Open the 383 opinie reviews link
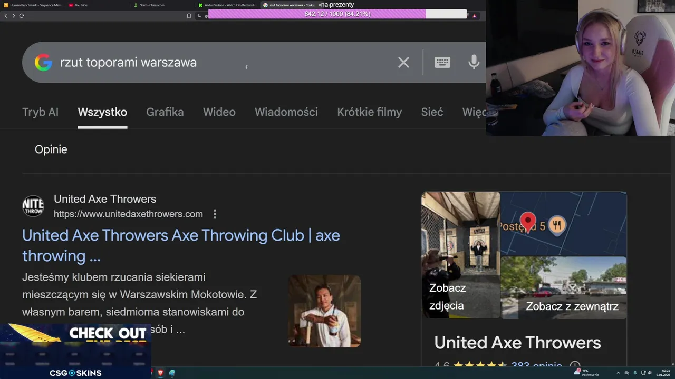Viewport: 675px width, 379px height. [536, 365]
